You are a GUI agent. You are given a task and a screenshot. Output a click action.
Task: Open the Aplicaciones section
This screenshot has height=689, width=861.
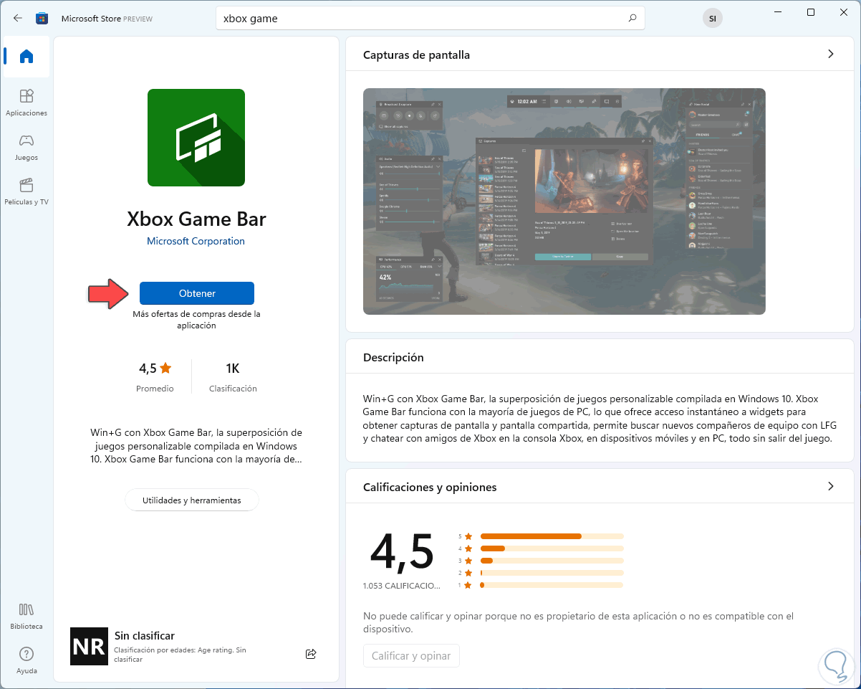pyautogui.click(x=27, y=103)
